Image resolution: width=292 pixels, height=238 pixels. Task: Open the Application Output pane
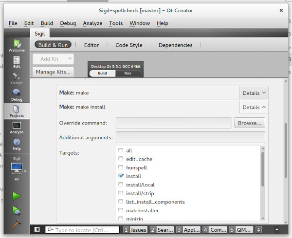click(x=188, y=230)
